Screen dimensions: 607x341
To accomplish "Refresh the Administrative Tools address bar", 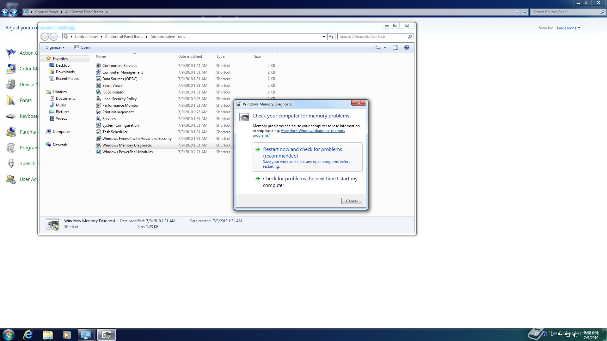I will point(331,37).
